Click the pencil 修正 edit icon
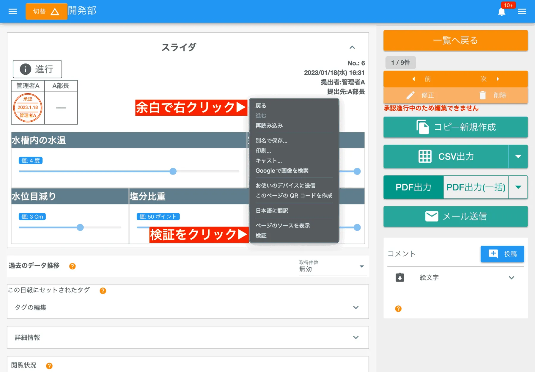535x372 pixels. [410, 95]
